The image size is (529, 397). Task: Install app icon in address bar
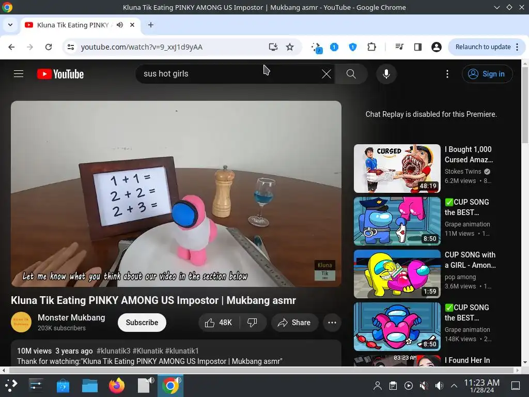(x=273, y=47)
